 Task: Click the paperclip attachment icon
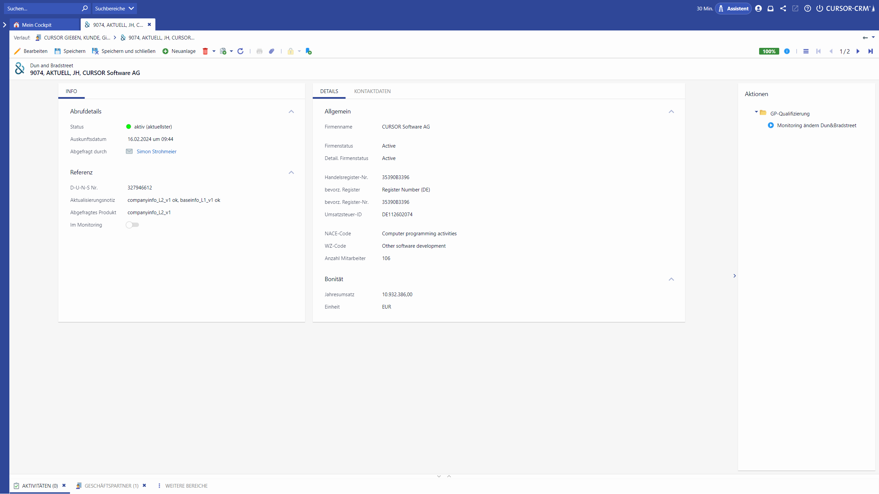[272, 51]
